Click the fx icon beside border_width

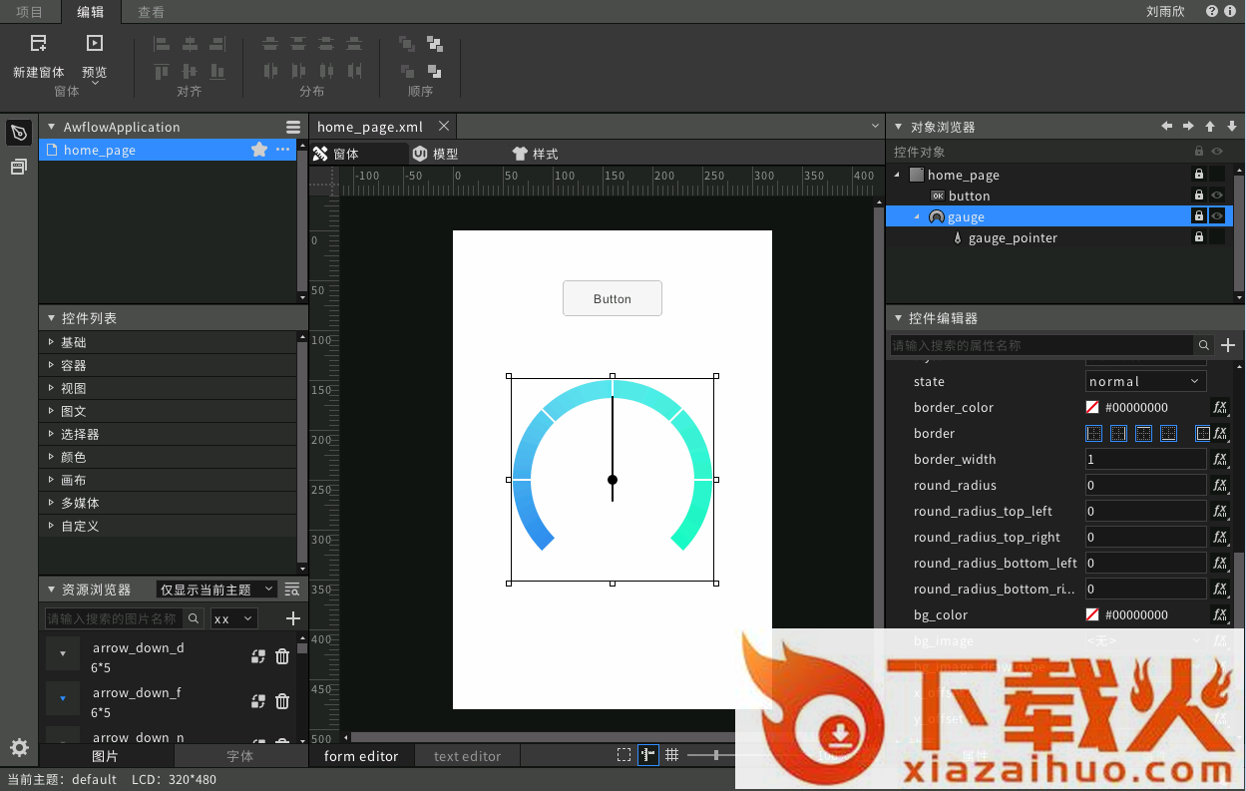tap(1220, 459)
